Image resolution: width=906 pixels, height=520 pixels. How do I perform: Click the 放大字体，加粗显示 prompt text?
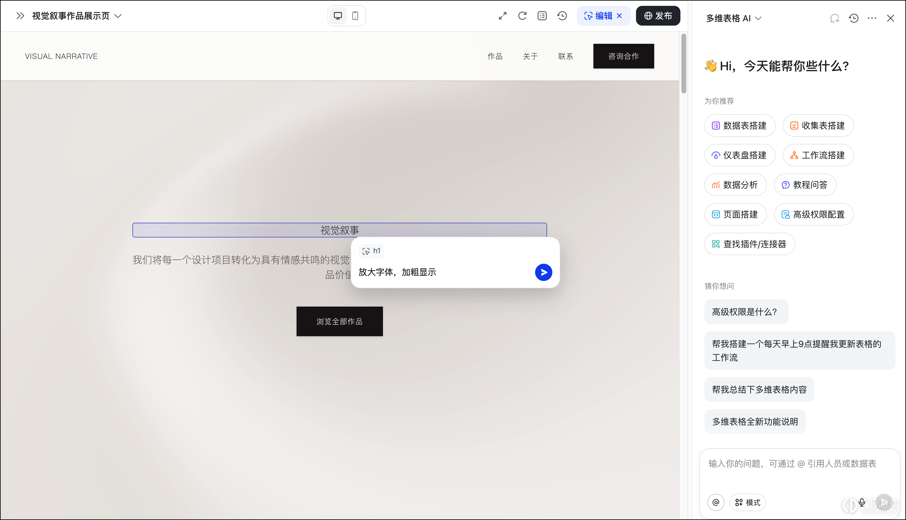coord(397,272)
